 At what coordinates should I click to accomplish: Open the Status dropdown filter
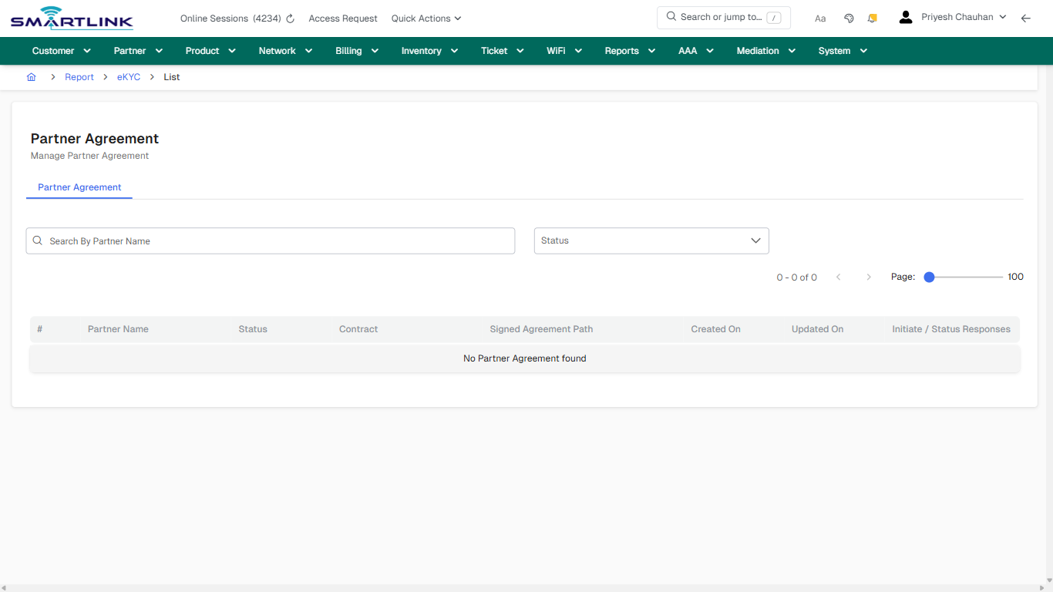point(651,240)
